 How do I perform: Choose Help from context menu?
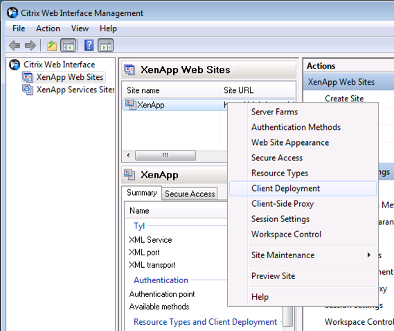(303, 297)
